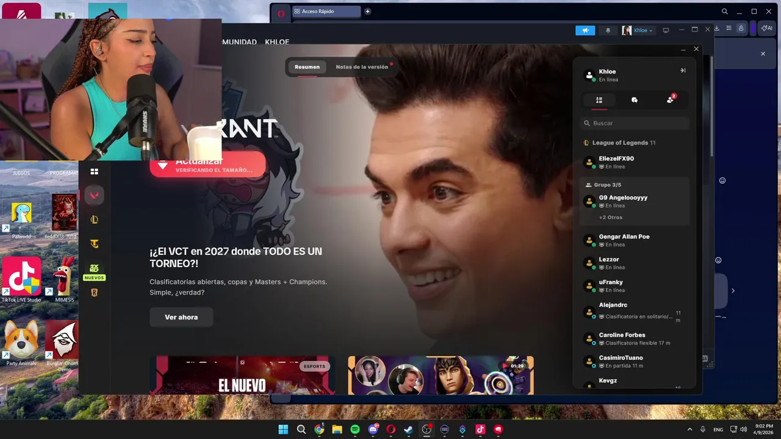781x439 pixels.
Task: Open Party Animals desktop shortcut
Action: click(21, 344)
